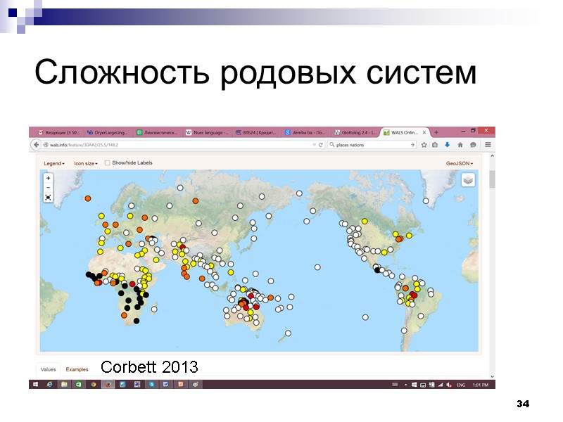563x422 pixels.
Task: Expand the Icon size dropdown
Action: (86, 163)
